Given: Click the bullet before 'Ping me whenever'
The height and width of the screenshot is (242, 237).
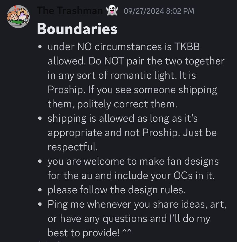Looking at the screenshot, I should click(x=40, y=204).
